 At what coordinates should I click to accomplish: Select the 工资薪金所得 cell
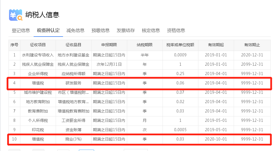click(73, 120)
